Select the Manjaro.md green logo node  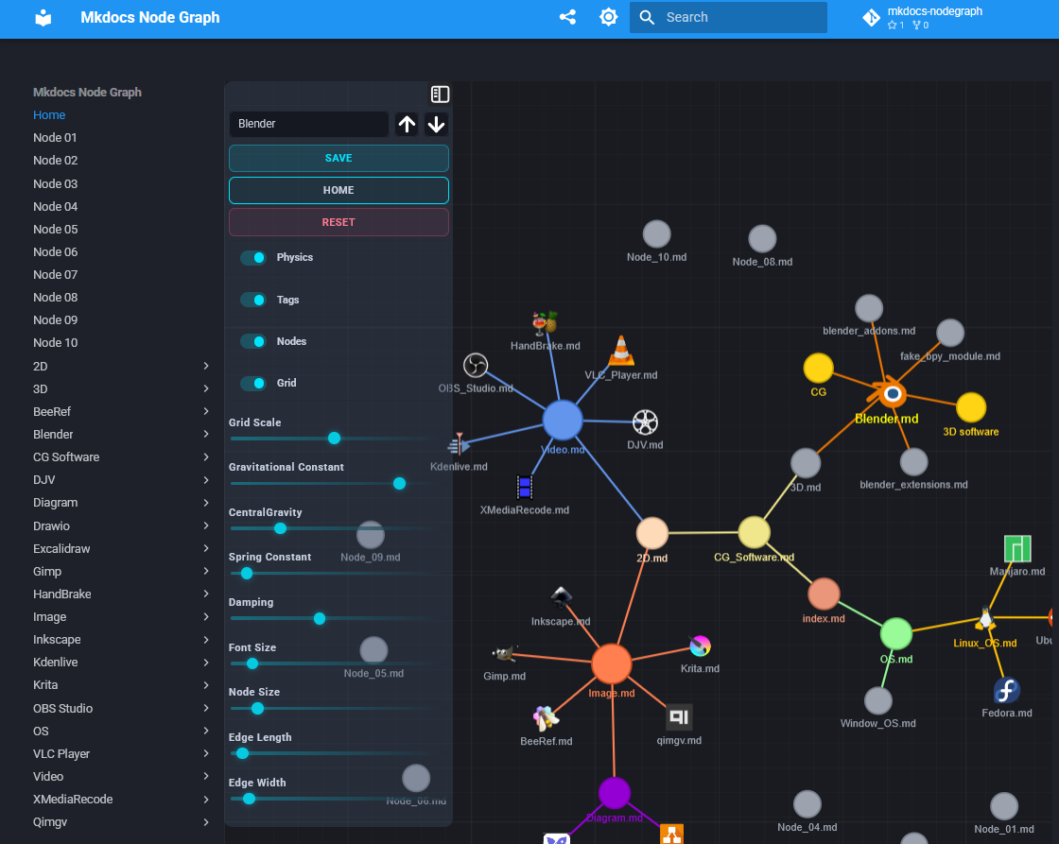point(1017,549)
